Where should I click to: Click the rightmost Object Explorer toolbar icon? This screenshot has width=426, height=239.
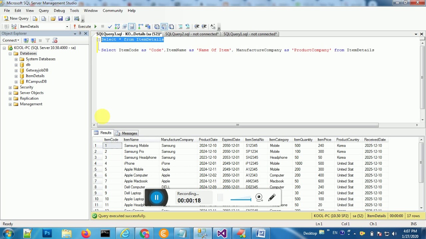[x=55, y=40]
